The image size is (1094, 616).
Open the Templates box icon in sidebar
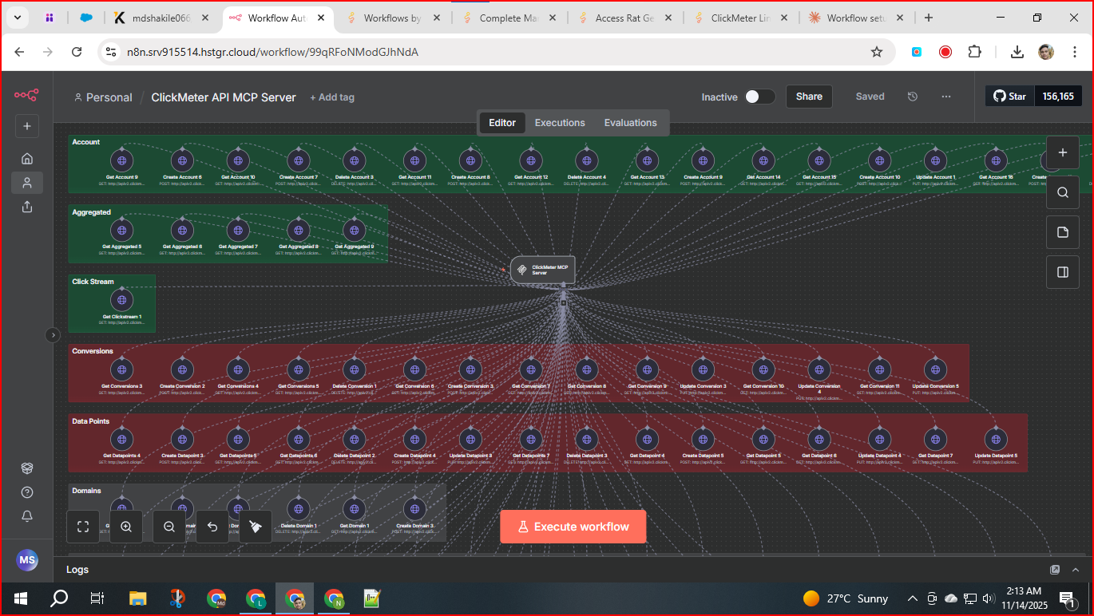(27, 468)
